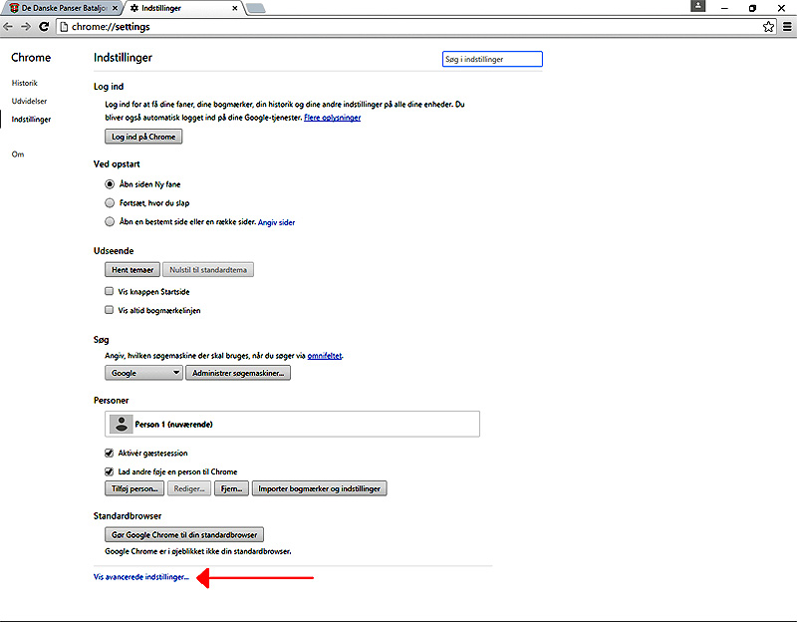Click the Person 1 avatar icon
The width and height of the screenshot is (797, 622).
coord(121,424)
